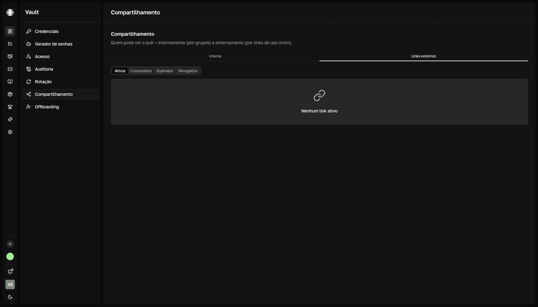Open the Offboarding section
The height and width of the screenshot is (307, 538).
60,107
